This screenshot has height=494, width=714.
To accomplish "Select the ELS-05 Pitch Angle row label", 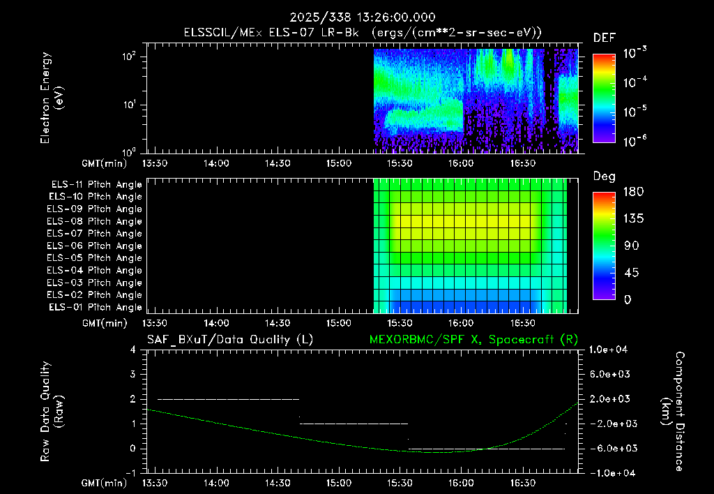I will click(95, 258).
